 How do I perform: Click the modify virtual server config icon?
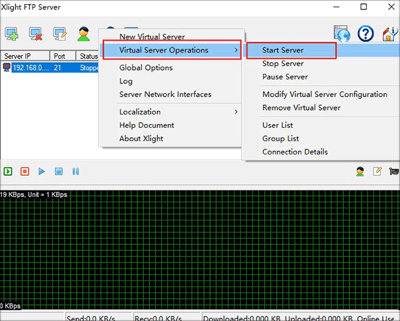(60, 34)
